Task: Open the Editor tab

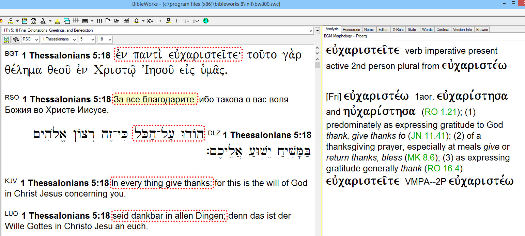Action: click(x=383, y=30)
